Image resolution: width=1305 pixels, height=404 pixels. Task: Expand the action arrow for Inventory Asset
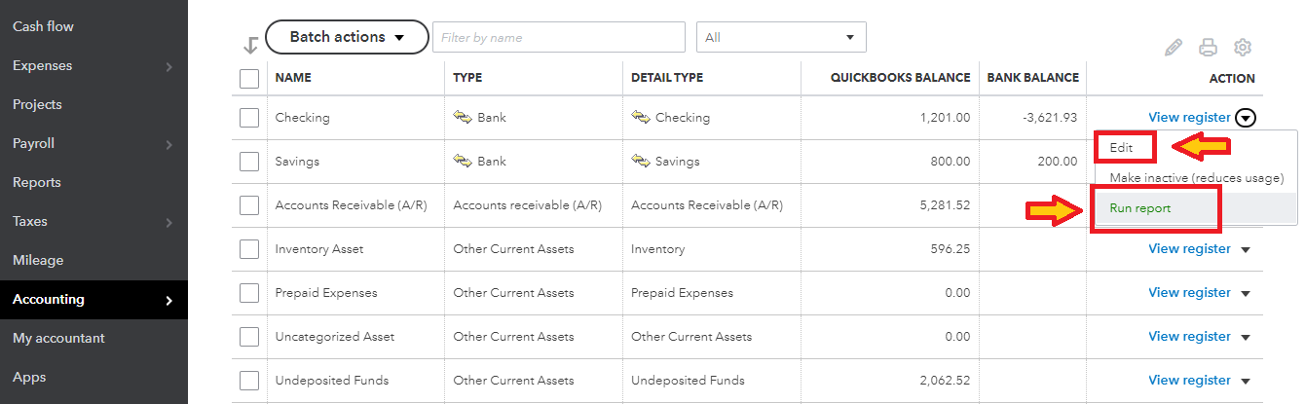1246,249
